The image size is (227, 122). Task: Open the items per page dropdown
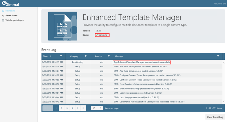point(97,108)
